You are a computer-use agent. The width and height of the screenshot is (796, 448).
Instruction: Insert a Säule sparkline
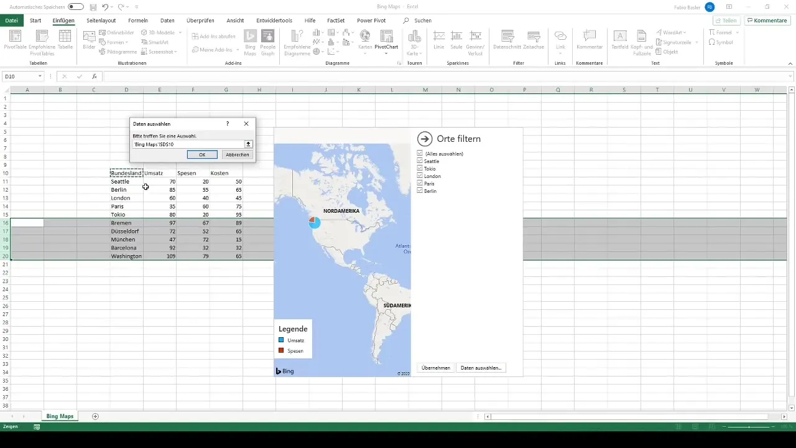(x=456, y=41)
